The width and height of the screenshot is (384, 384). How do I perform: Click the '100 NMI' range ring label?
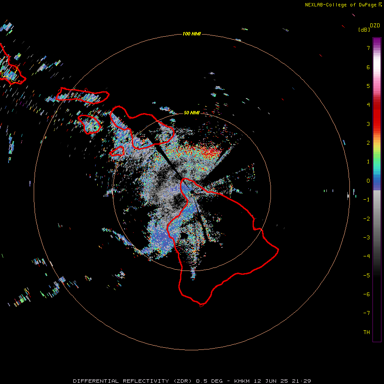[x=192, y=34]
